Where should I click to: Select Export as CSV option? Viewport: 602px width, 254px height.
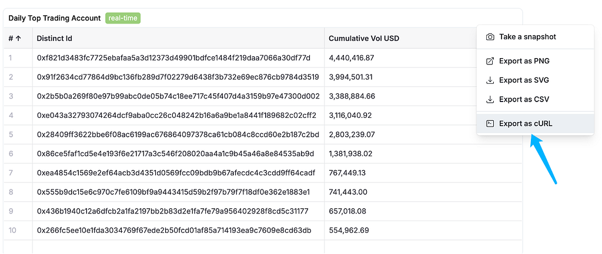point(535,99)
